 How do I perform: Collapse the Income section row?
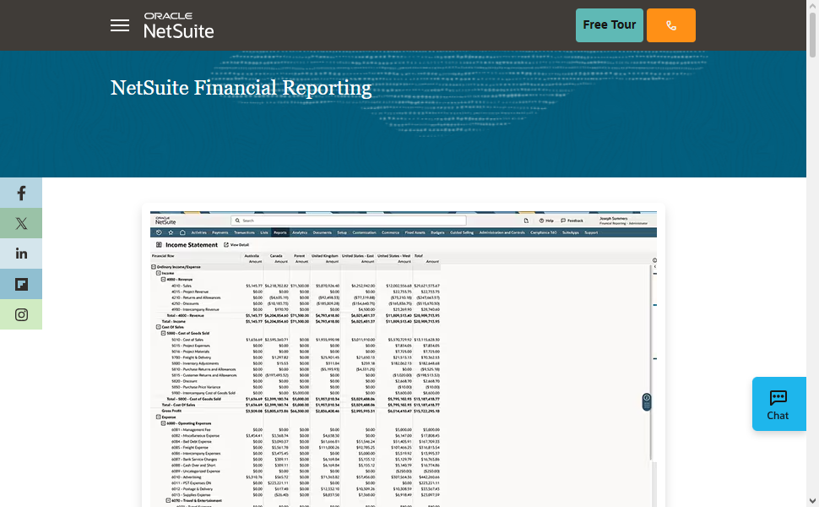click(x=158, y=273)
